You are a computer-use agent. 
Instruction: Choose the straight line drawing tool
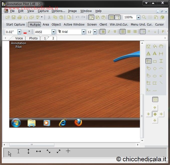click(x=161, y=83)
